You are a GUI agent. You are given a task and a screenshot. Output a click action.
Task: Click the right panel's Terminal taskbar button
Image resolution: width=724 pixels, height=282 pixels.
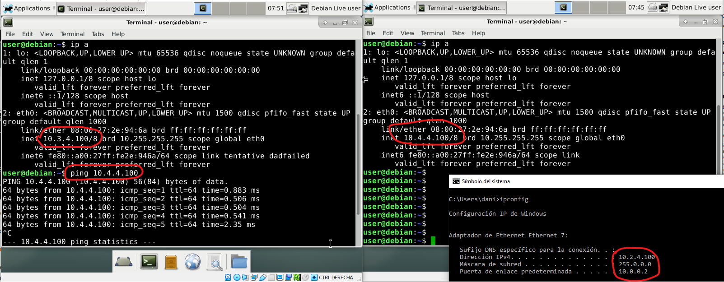[x=461, y=8]
